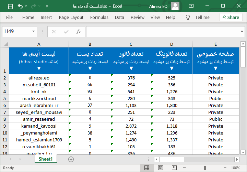Click the zoom slider handle
The width and height of the screenshot is (247, 172).
tap(205, 168)
